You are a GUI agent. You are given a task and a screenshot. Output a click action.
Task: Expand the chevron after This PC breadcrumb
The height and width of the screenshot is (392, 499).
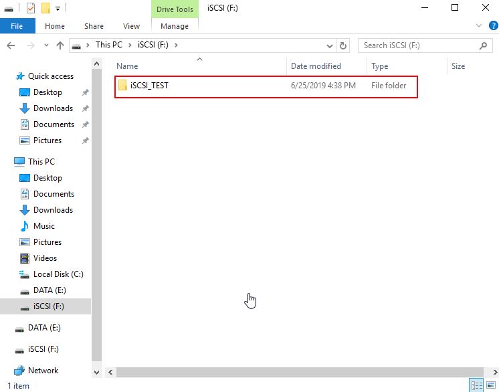click(130, 45)
